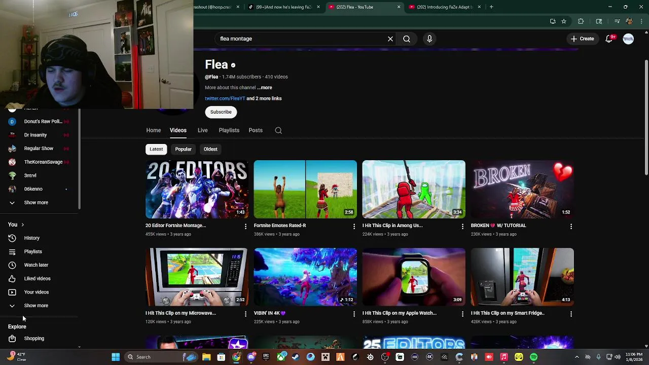Switch to the channel Playlists tab
The width and height of the screenshot is (649, 365).
click(229, 130)
